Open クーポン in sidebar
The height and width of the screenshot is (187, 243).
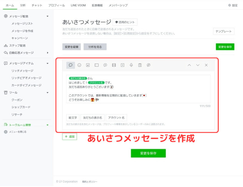click(17, 100)
